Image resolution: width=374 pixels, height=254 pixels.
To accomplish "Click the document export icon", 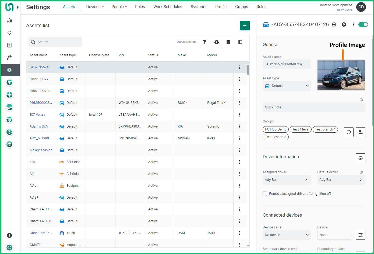I will tap(228, 42).
